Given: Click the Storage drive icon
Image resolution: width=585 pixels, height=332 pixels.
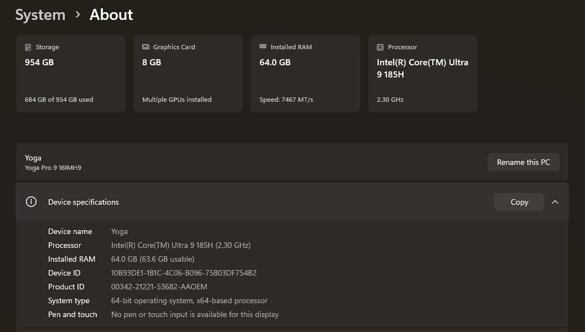Looking at the screenshot, I should (x=28, y=47).
